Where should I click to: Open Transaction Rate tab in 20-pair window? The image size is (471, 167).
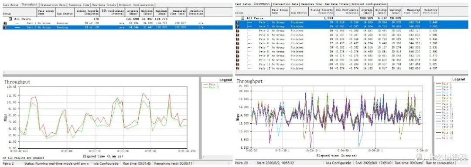click(x=285, y=4)
